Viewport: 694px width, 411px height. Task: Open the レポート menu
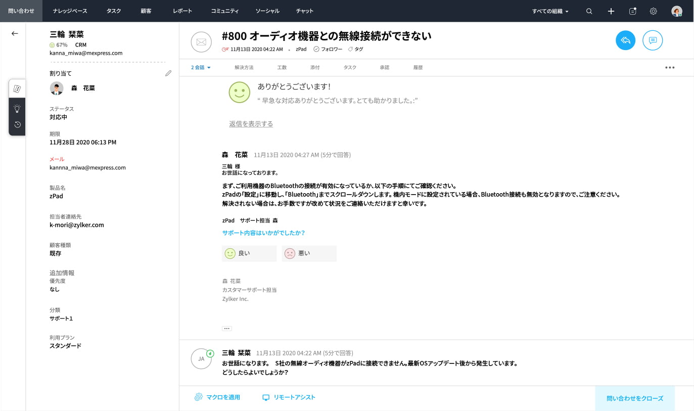point(182,11)
